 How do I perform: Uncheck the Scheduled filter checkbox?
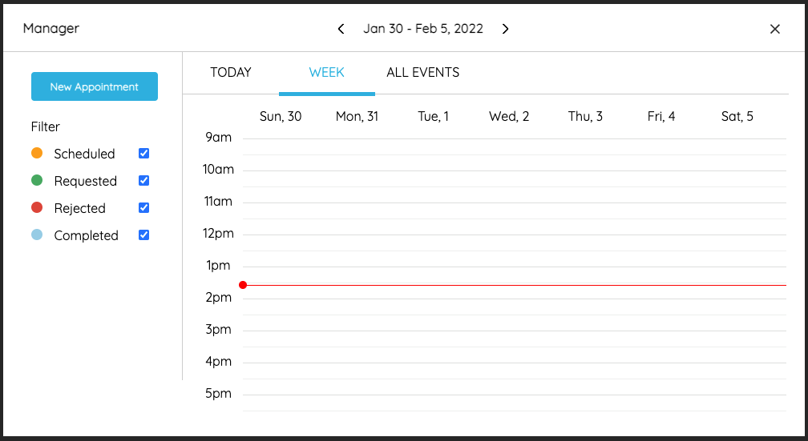tap(144, 153)
